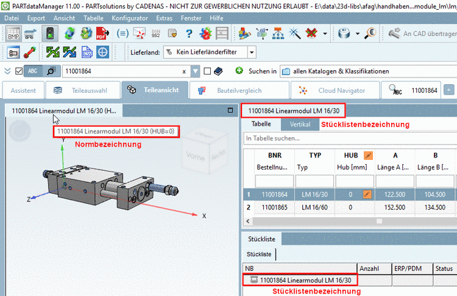Click the envelope with red arrows icon

point(140,34)
